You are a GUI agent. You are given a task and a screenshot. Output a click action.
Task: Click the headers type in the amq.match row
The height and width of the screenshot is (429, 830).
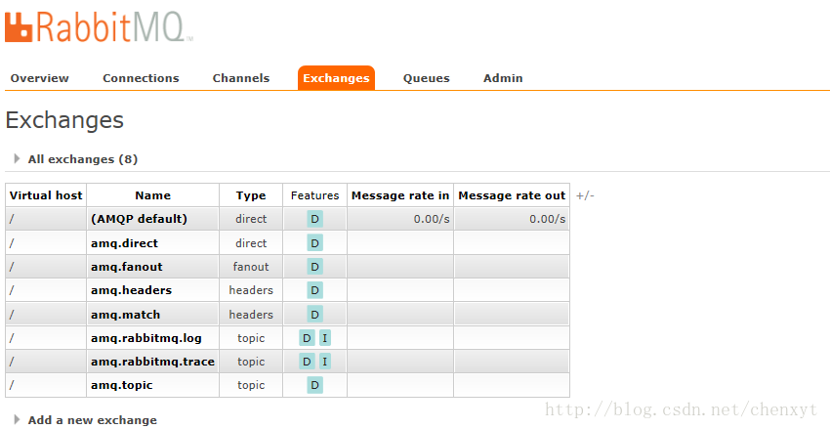coord(251,315)
